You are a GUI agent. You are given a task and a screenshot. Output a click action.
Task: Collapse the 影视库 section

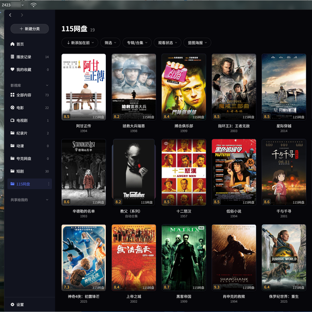click(x=47, y=85)
